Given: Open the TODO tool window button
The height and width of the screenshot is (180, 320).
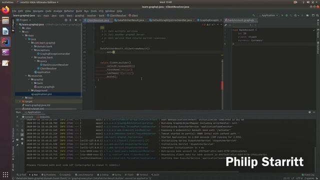Looking at the screenshot, I should pyautogui.click(x=129, y=175).
